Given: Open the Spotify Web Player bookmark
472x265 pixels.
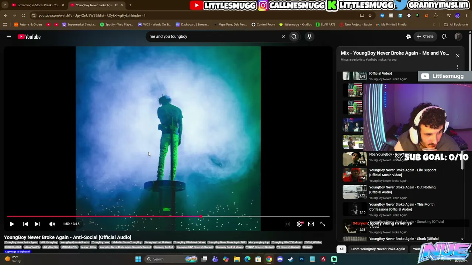Looking at the screenshot, I should [x=117, y=25].
